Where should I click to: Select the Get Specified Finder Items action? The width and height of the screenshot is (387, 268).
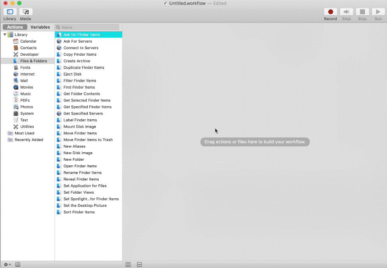89,107
